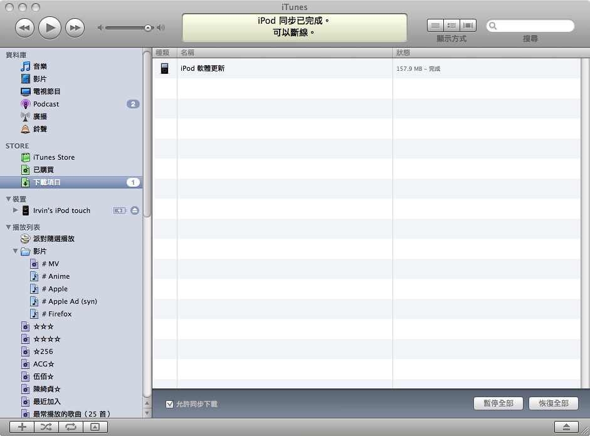Collapse the 影片 playlist folder
This screenshot has width=590, height=436.
[x=16, y=251]
